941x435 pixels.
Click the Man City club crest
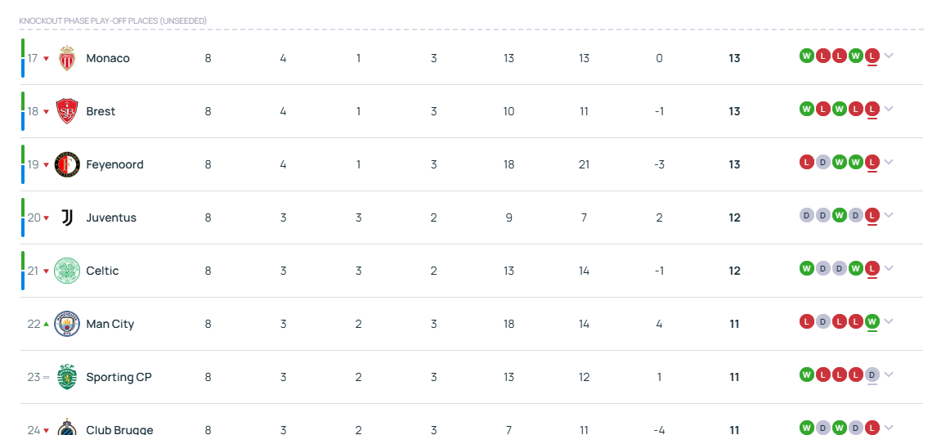click(x=66, y=324)
